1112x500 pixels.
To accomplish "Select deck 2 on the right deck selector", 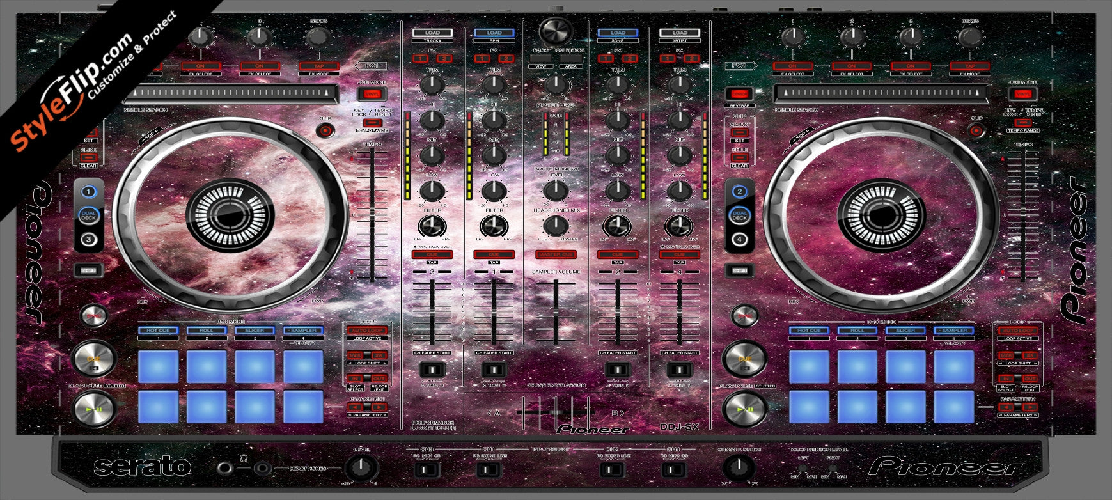I will pyautogui.click(x=739, y=191).
